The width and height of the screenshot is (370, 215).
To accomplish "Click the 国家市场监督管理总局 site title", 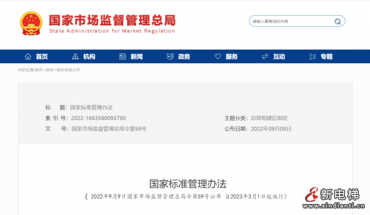I will pyautogui.click(x=112, y=20).
